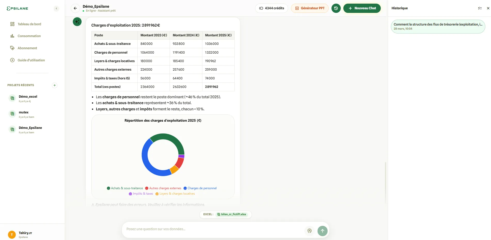Start a Nouveau Chat
The height and width of the screenshot is (240, 491).
362,8
